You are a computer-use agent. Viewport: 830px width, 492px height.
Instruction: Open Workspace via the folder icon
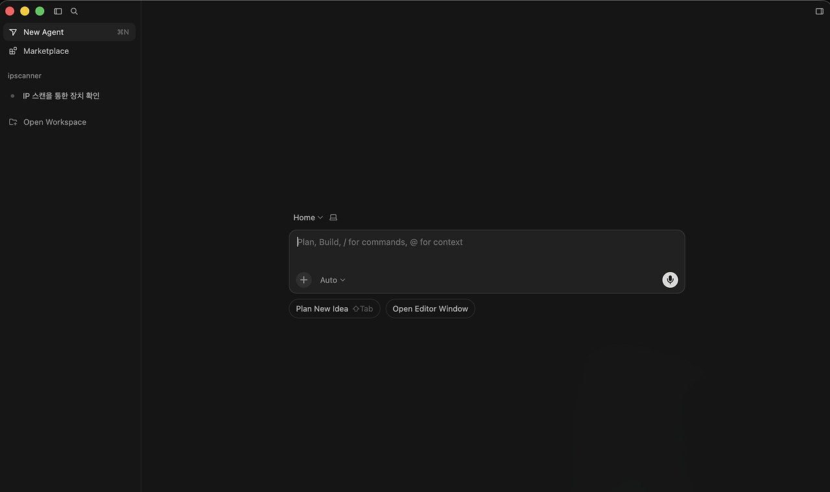point(13,121)
